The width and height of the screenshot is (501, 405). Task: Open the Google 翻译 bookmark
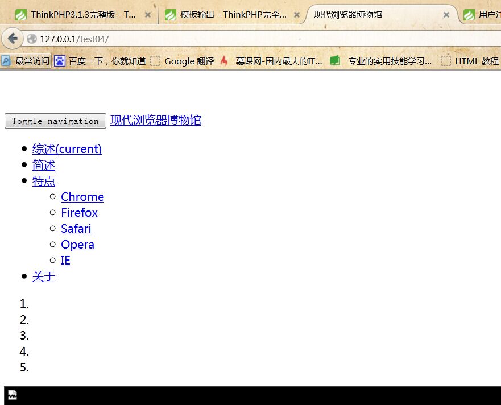(189, 61)
